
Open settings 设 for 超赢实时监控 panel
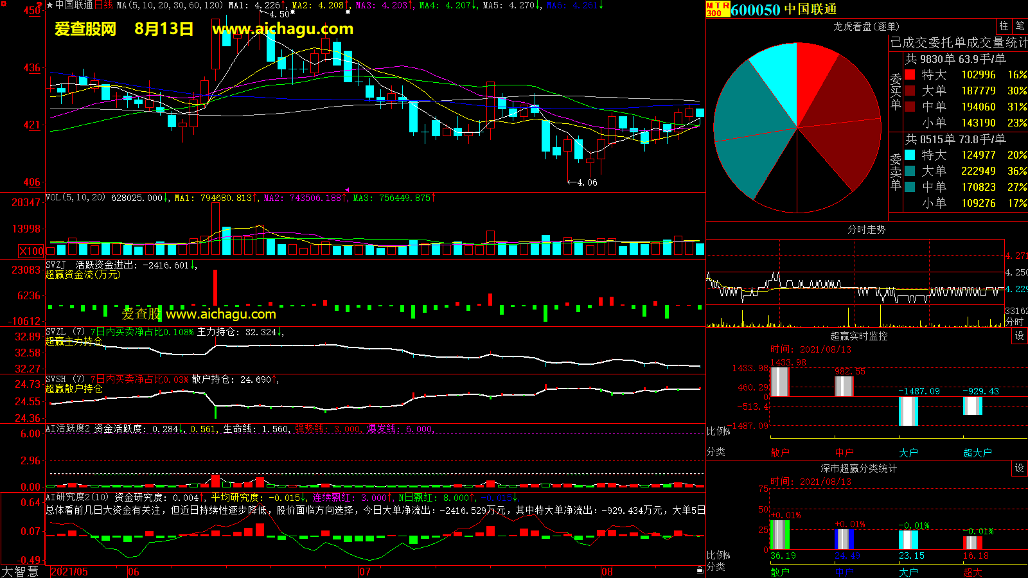(x=1019, y=336)
